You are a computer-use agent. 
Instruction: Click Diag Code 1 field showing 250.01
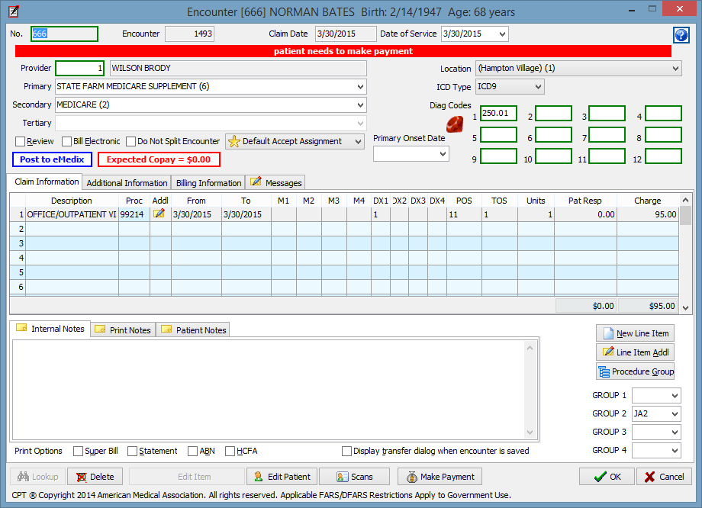[498, 113]
